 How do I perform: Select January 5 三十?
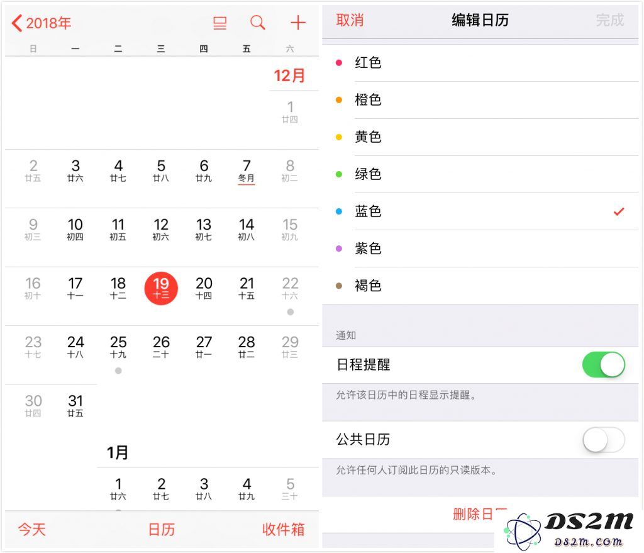[x=290, y=488]
